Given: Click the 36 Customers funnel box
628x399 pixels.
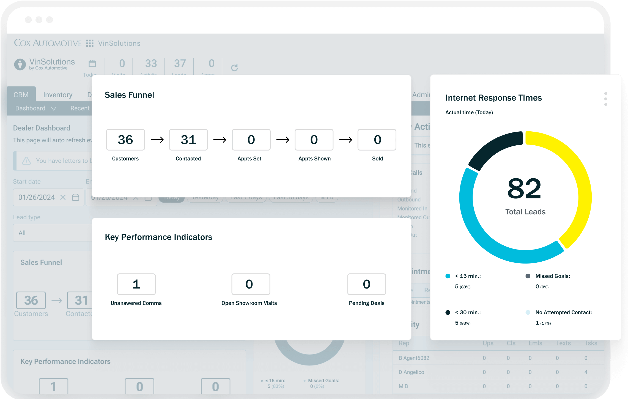Looking at the screenshot, I should point(125,140).
